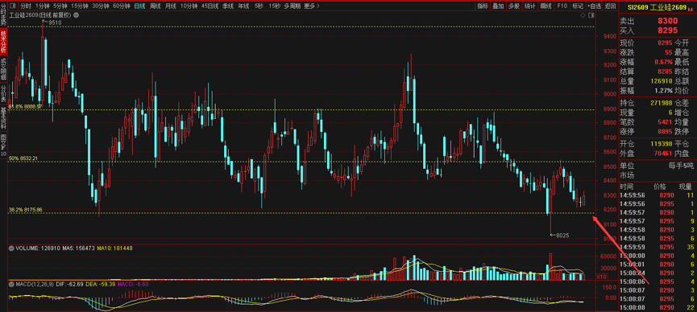The height and width of the screenshot is (312, 697).
Task: Select the 日线 daily period
Action: (139, 6)
